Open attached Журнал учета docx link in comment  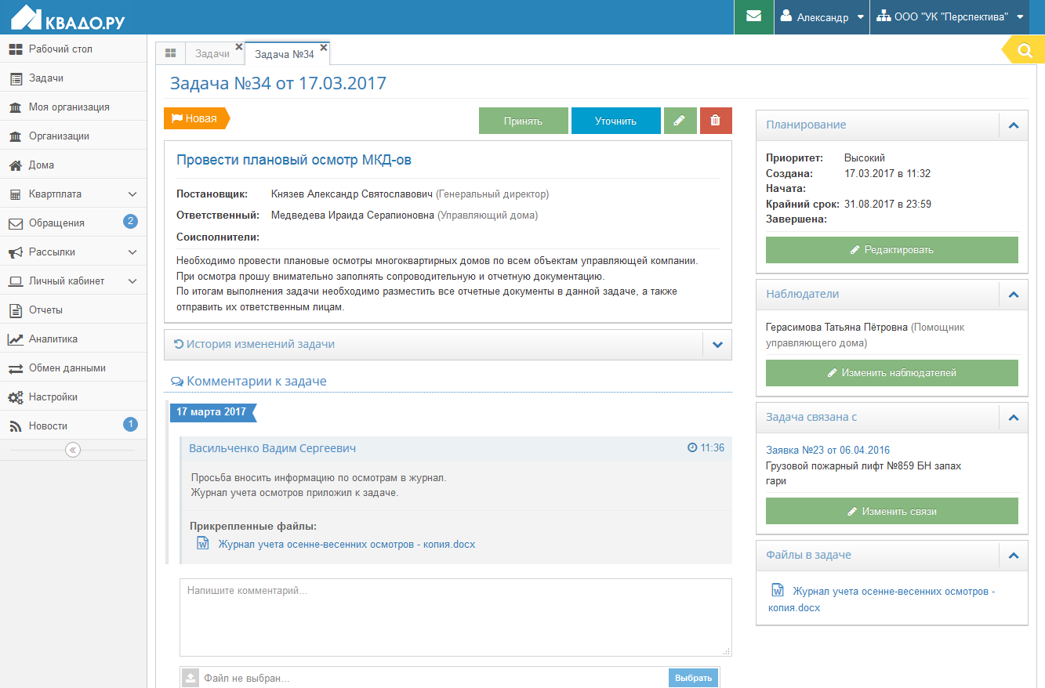(347, 545)
